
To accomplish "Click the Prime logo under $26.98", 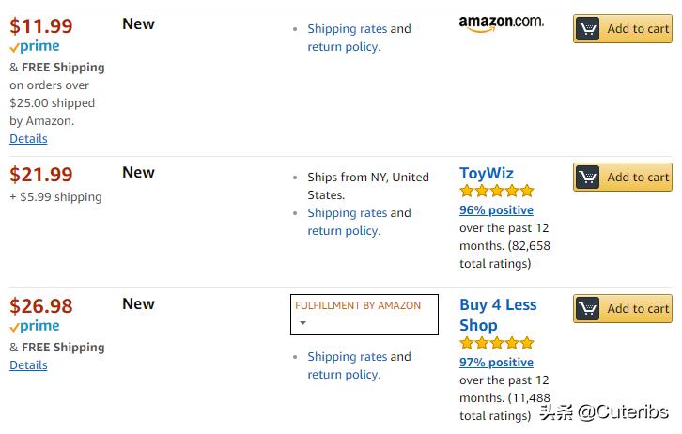I will tap(35, 327).
